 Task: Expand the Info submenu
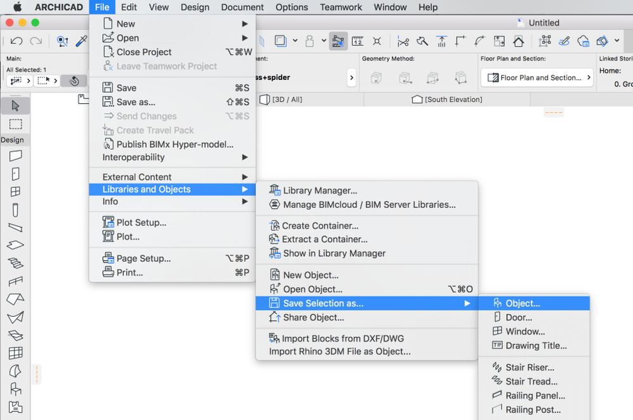coord(245,201)
